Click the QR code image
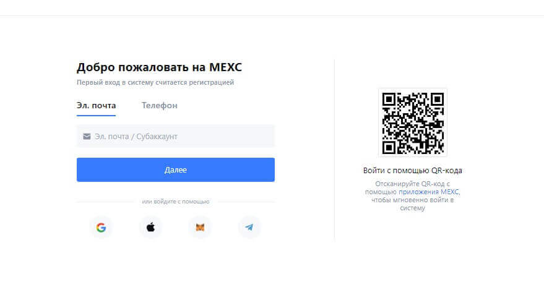544x308 pixels. tap(413, 123)
